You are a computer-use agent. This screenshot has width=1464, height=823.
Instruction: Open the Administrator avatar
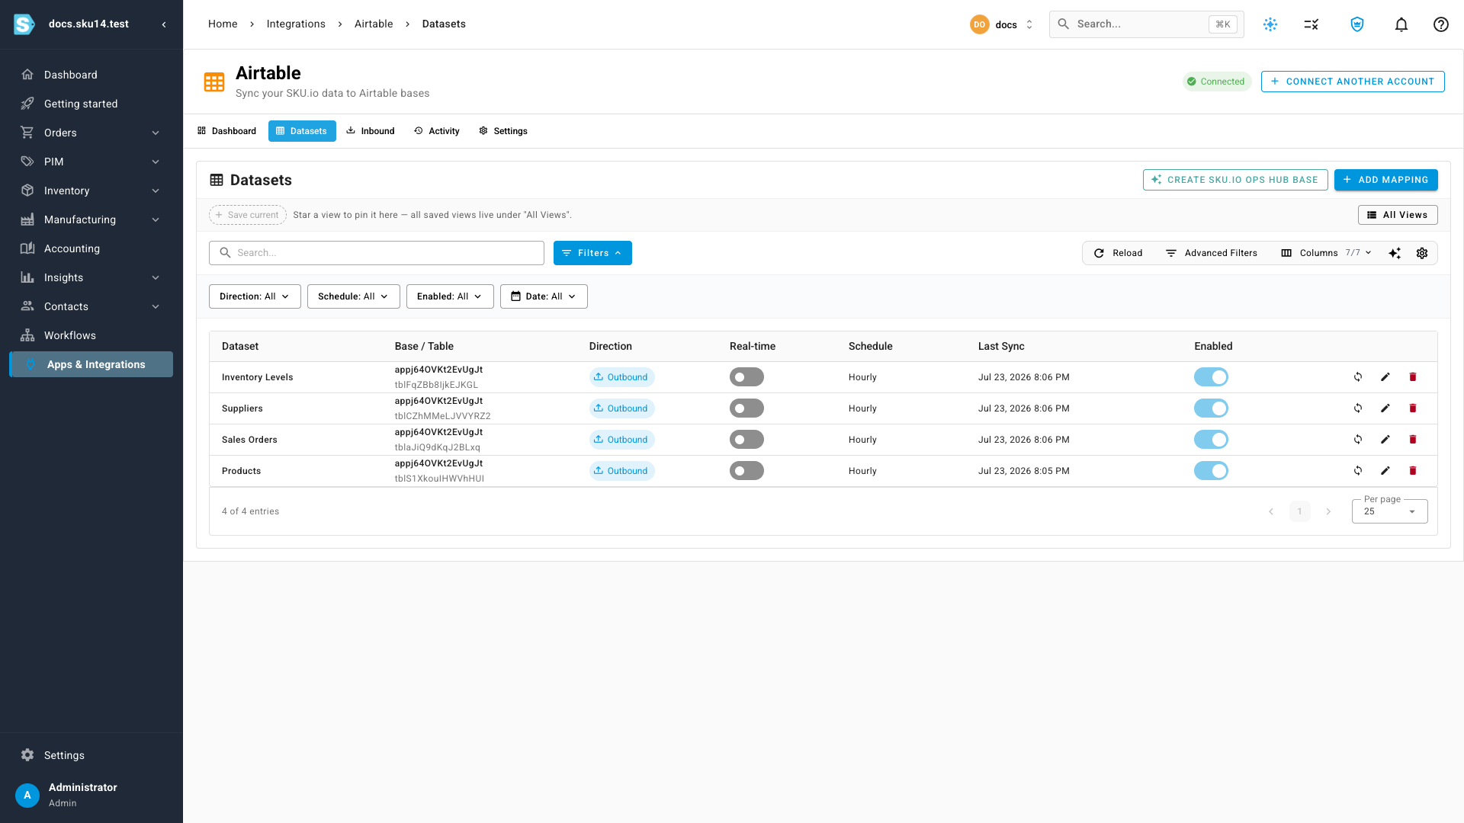click(x=27, y=795)
